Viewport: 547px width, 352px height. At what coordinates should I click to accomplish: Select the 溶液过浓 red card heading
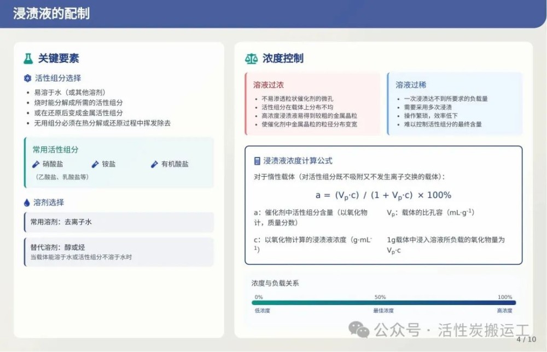click(269, 85)
